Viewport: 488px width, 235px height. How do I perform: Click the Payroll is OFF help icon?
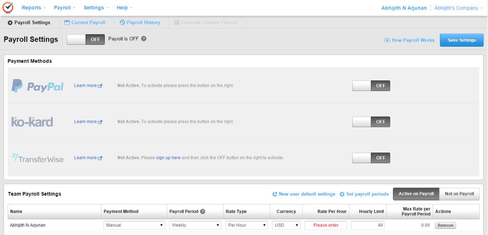tap(144, 39)
